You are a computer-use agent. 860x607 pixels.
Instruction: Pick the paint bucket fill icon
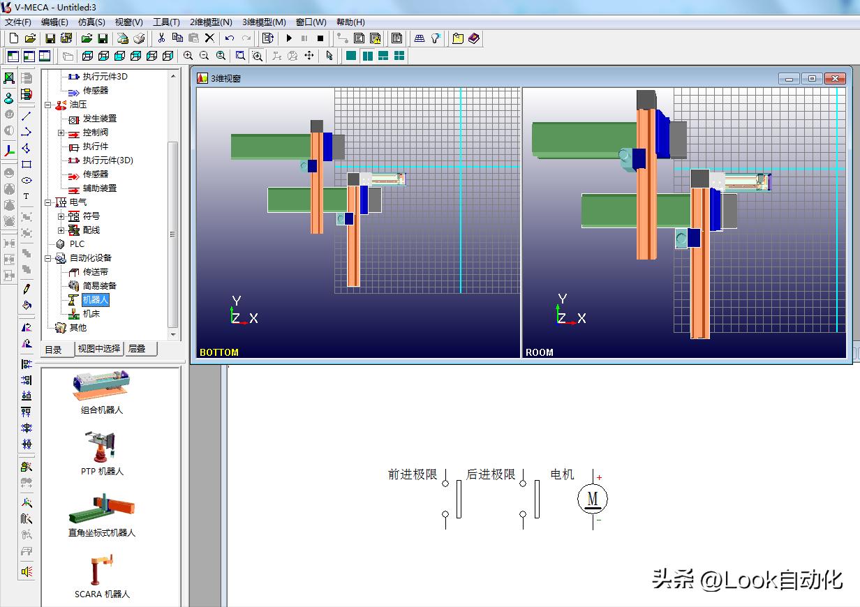point(28,305)
